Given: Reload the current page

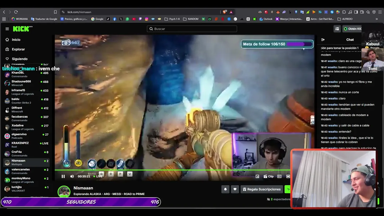Looking at the screenshot, I should [x=16, y=12].
